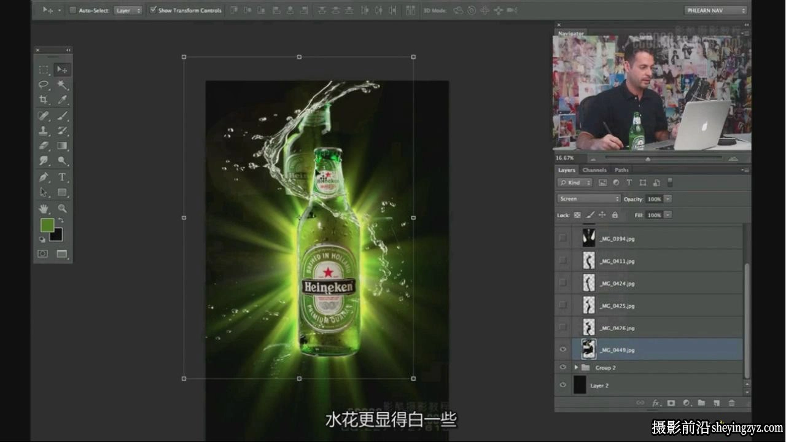Select the Rectangle shape tool

pyautogui.click(x=62, y=192)
